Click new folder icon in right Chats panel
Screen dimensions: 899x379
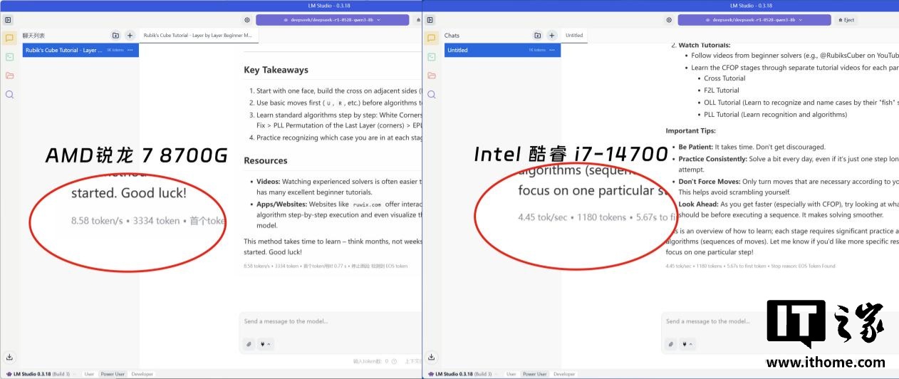coord(538,35)
